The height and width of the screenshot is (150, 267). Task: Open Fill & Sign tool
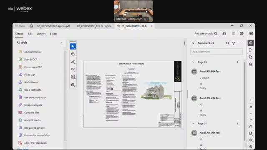[30, 75]
